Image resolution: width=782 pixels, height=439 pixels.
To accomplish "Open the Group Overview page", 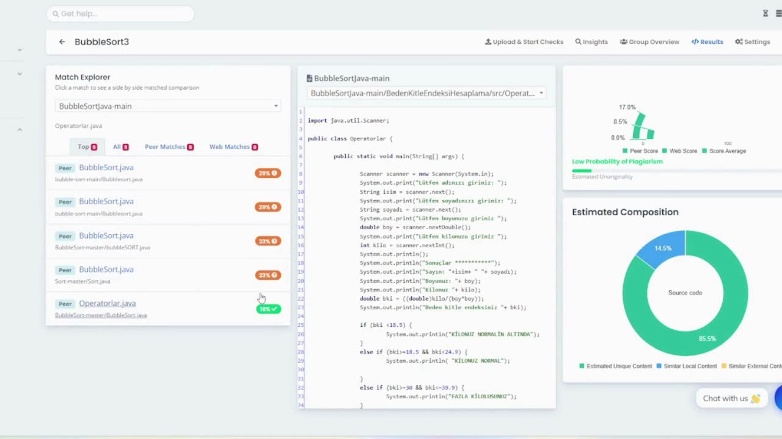I will click(x=649, y=42).
